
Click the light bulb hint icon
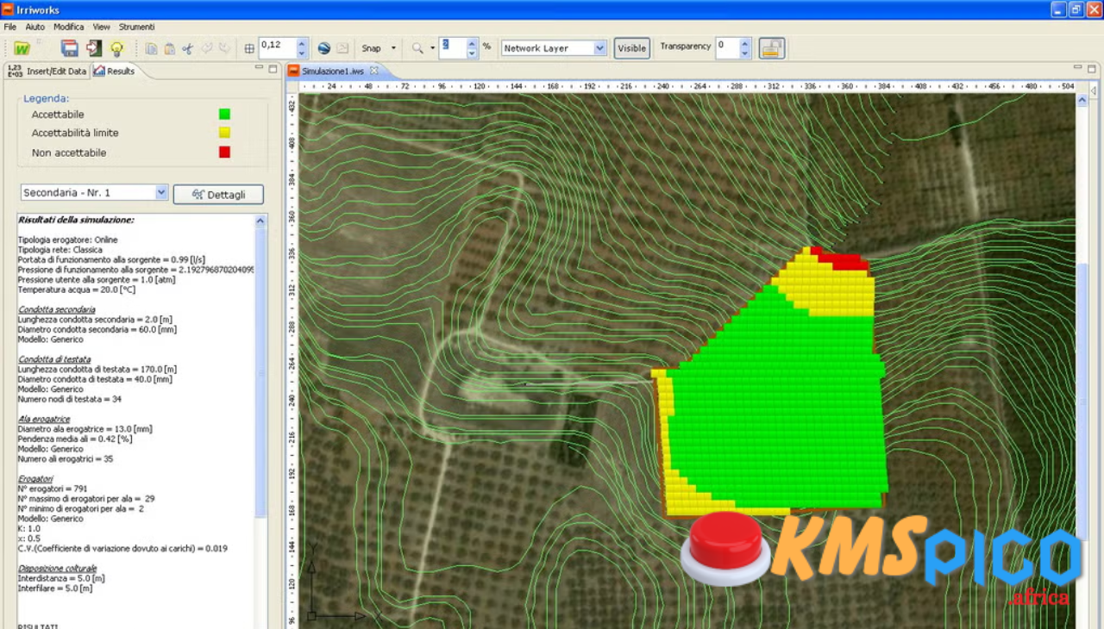(116, 48)
